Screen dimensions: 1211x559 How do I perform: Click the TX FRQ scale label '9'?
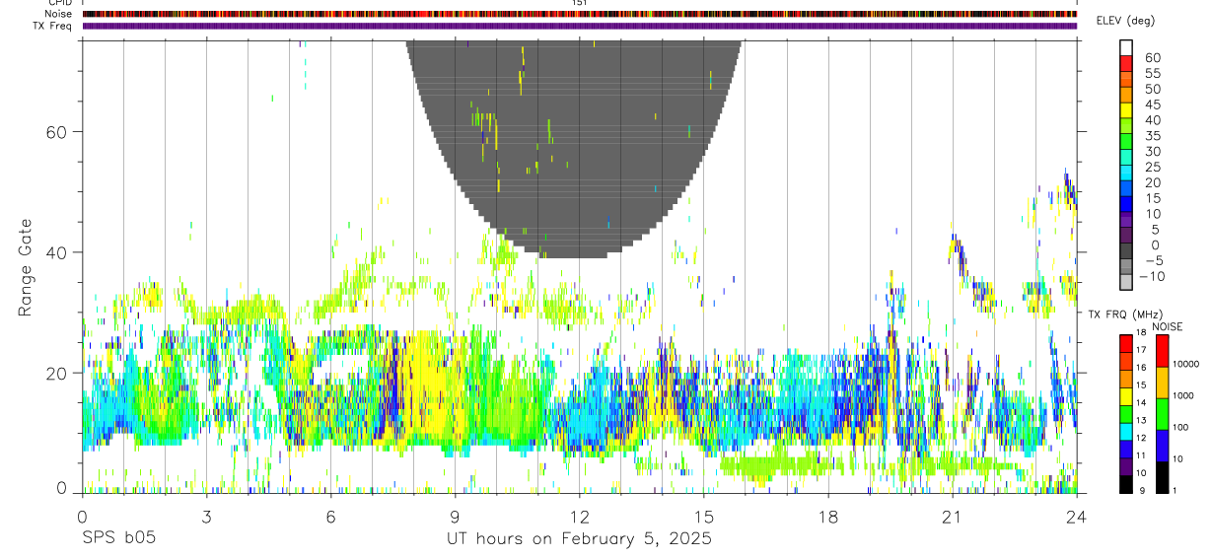tap(1142, 490)
